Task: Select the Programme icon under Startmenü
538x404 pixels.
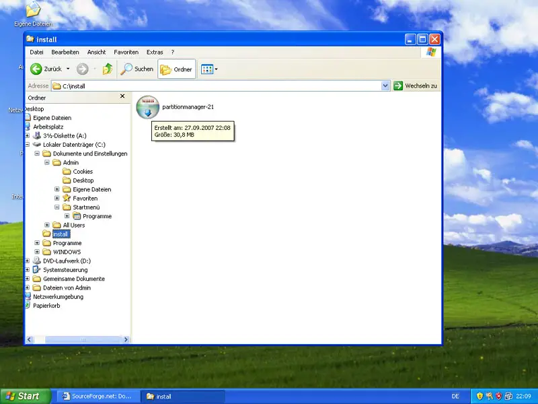Action: (x=77, y=216)
